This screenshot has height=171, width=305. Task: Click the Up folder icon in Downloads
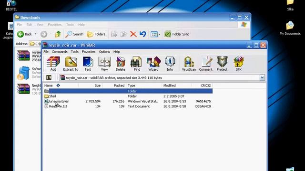[x=58, y=34]
